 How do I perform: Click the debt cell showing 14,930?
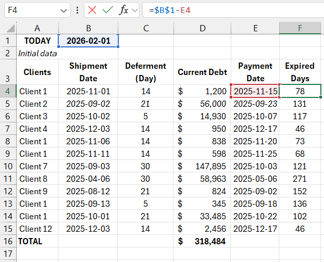pos(202,116)
